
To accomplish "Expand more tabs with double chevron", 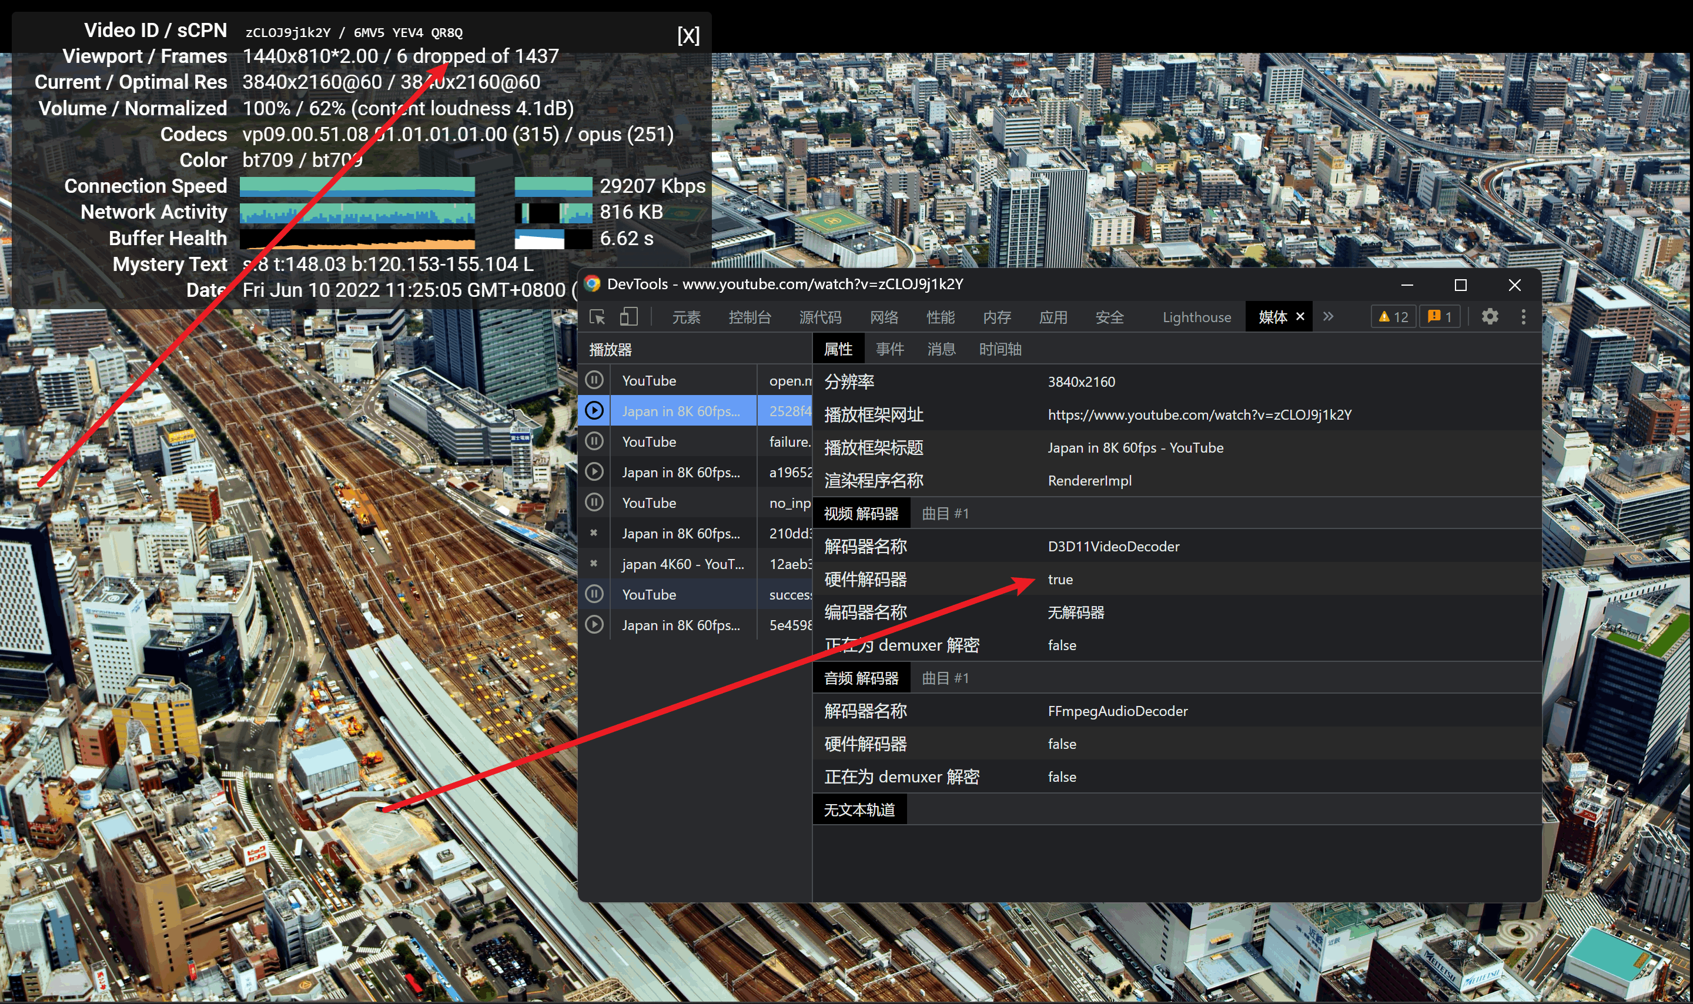I will click(1329, 317).
